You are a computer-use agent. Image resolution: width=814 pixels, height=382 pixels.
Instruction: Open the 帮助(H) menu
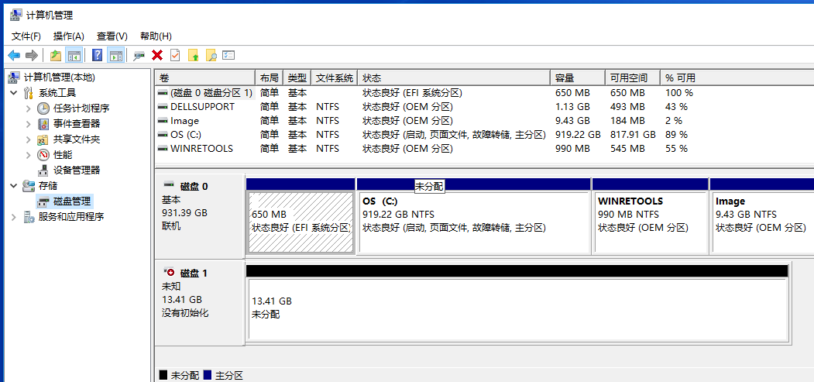click(x=156, y=36)
